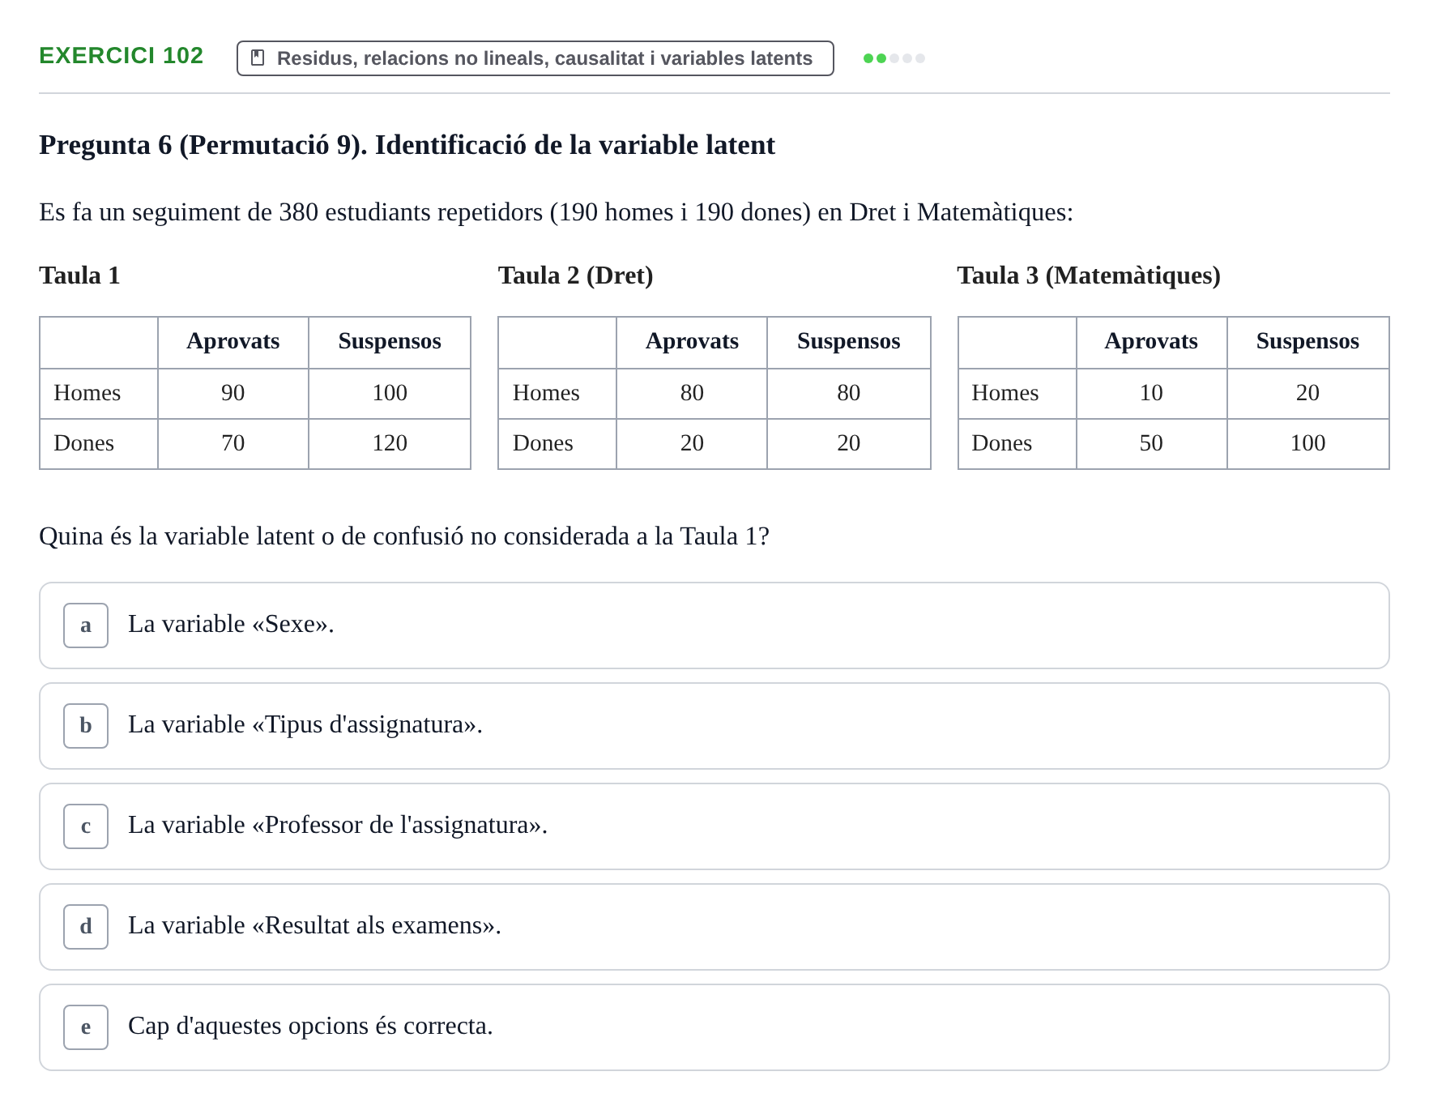Click Taula 3 Dones Aprovats cell 50

point(1151,443)
